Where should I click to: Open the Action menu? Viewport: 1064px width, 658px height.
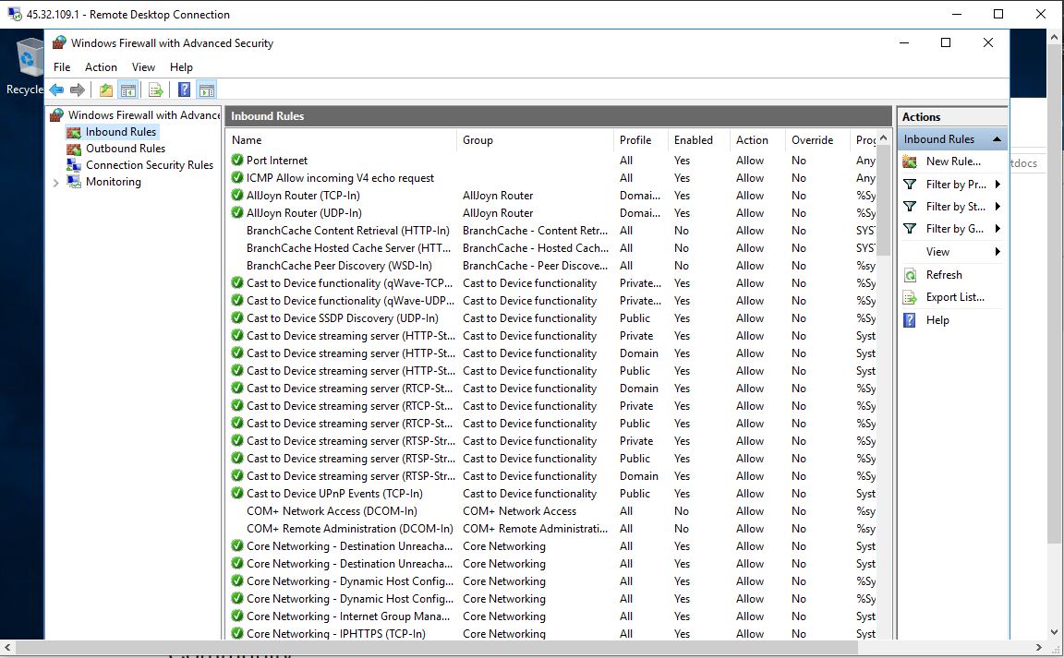coord(101,67)
